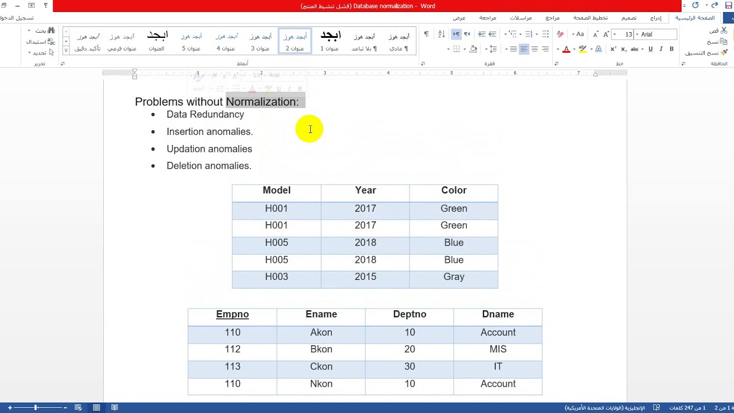Click Replace (استبدال) in editing group
734x413 pixels.
coord(41,41)
